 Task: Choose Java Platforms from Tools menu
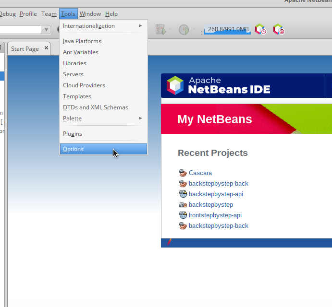pos(103,41)
